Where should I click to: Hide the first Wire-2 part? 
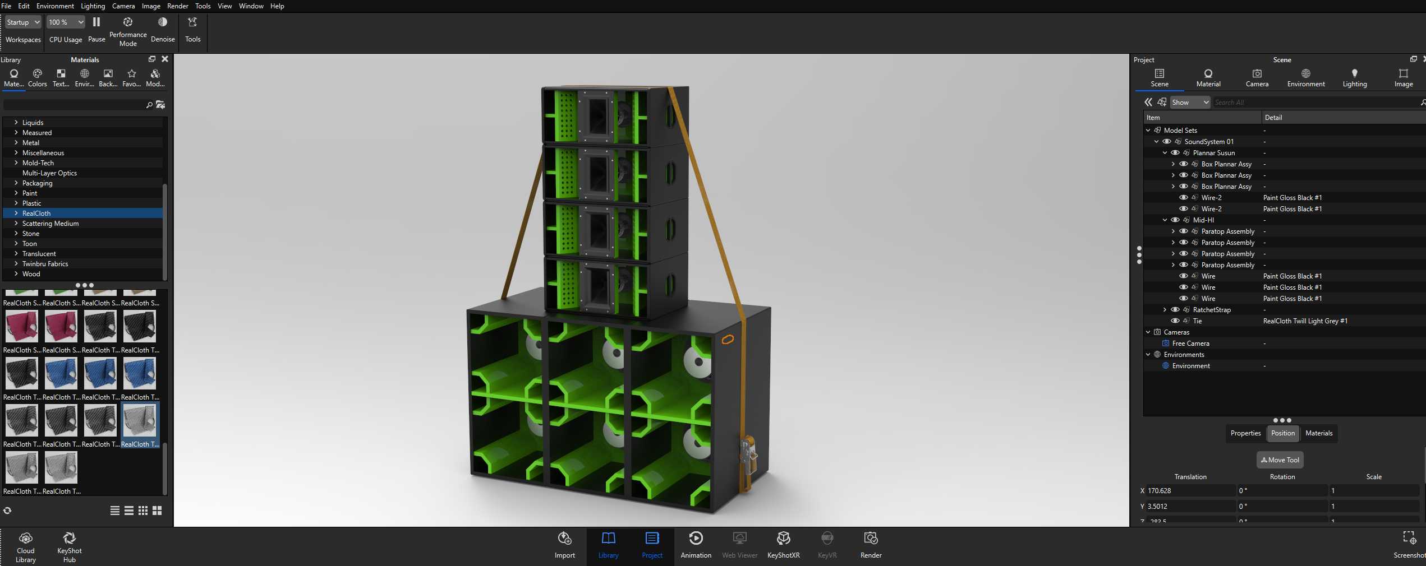coord(1184,198)
